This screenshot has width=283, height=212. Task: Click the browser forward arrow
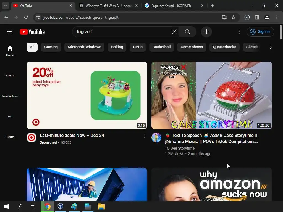16,17
